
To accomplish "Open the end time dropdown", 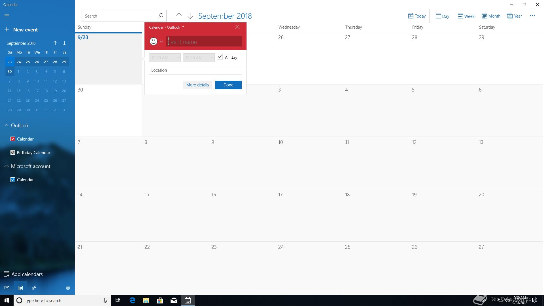I will coord(199,58).
